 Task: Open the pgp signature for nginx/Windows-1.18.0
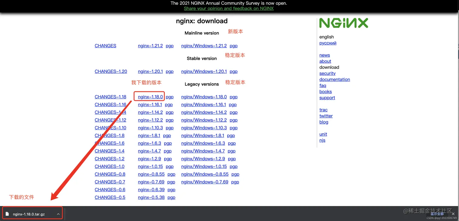click(233, 97)
